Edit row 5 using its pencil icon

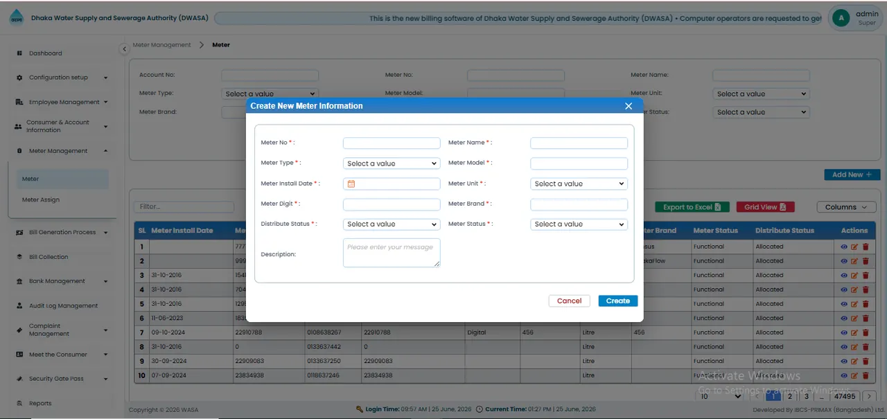[x=854, y=304]
